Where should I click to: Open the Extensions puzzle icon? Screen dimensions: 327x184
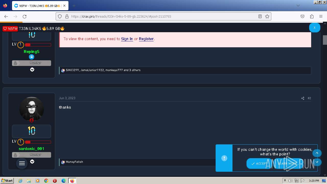(312, 16)
